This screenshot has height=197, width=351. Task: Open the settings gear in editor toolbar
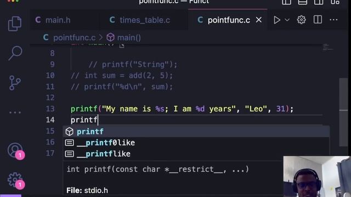point(301,20)
